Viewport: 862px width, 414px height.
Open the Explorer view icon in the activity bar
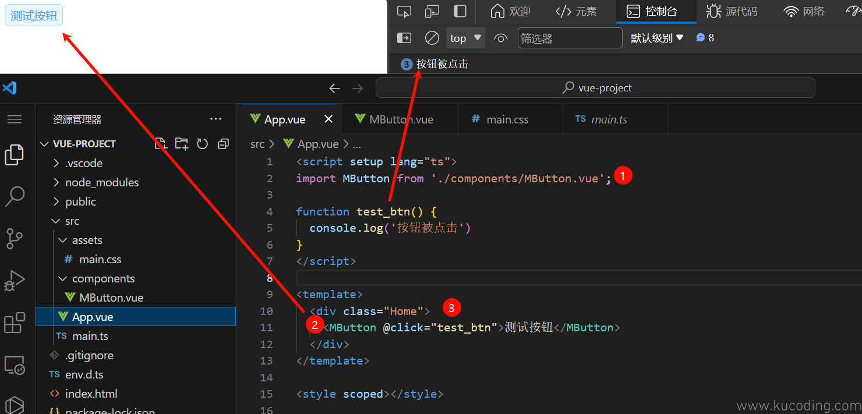[15, 155]
